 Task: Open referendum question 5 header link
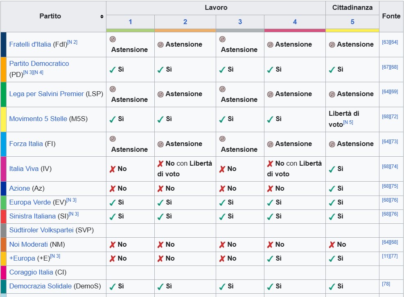pos(352,22)
